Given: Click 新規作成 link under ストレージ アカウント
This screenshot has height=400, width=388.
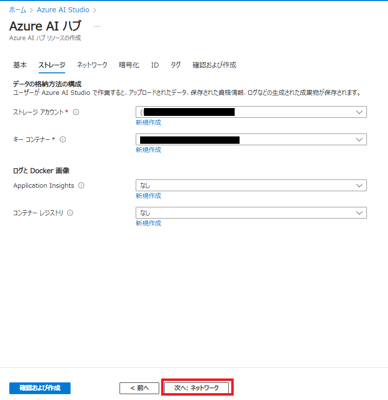Looking at the screenshot, I should click(148, 122).
